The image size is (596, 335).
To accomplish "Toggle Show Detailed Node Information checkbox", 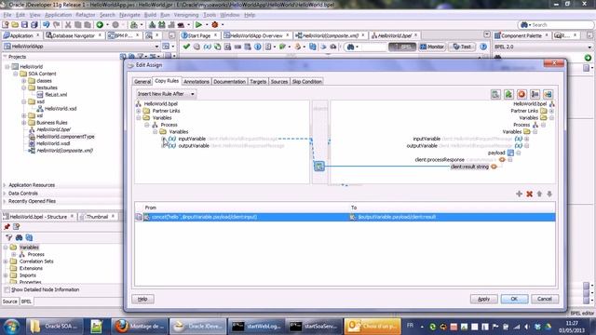I will coord(7,289).
